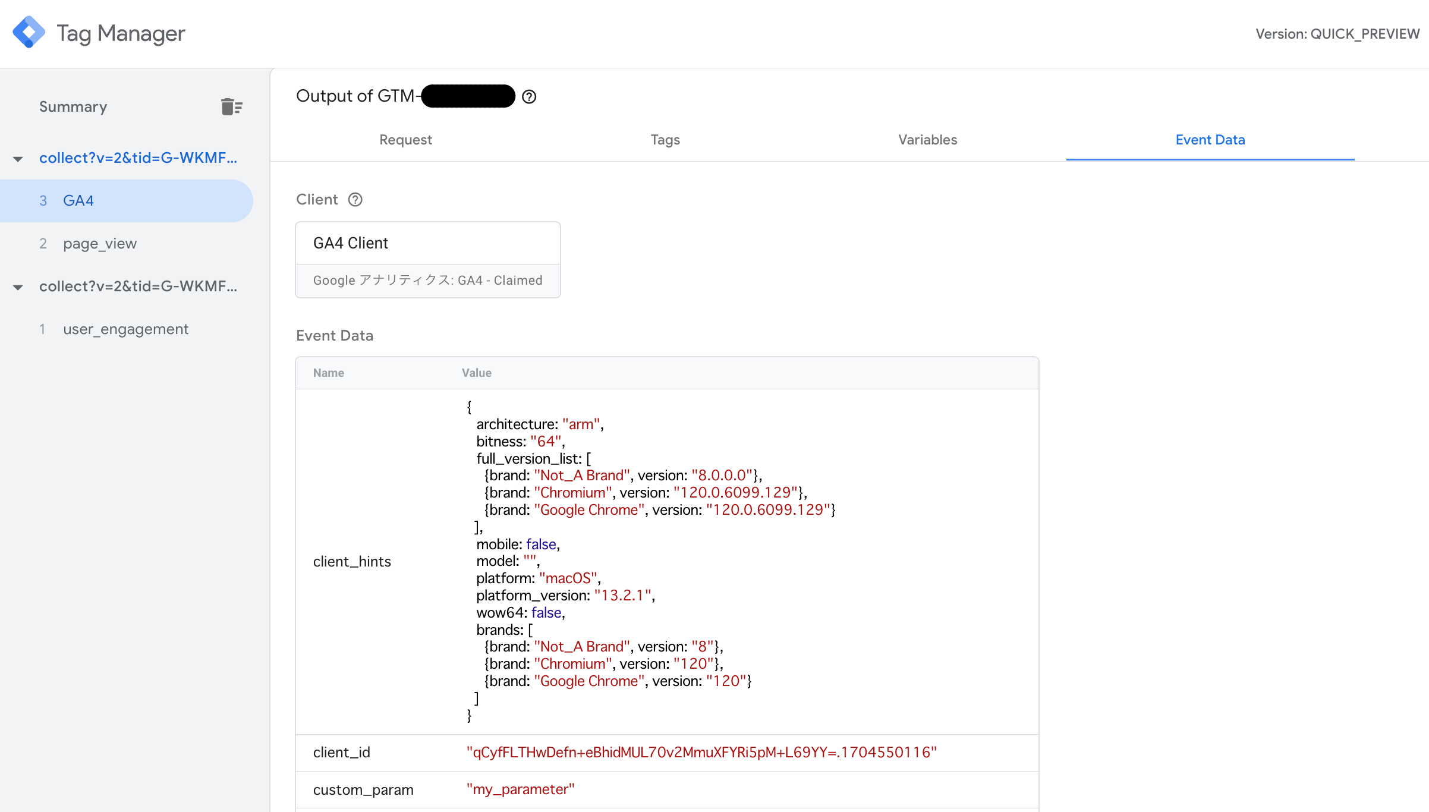Collapse the second collect request group
Viewport: 1429px width, 812px height.
click(x=18, y=287)
